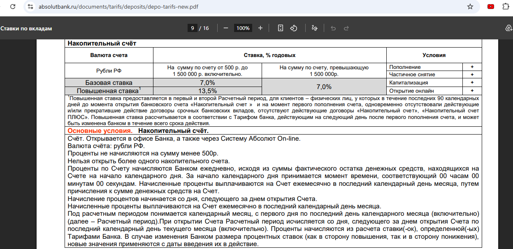The width and height of the screenshot is (513, 249).
Task: Reload the page
Action: [x=13, y=7]
